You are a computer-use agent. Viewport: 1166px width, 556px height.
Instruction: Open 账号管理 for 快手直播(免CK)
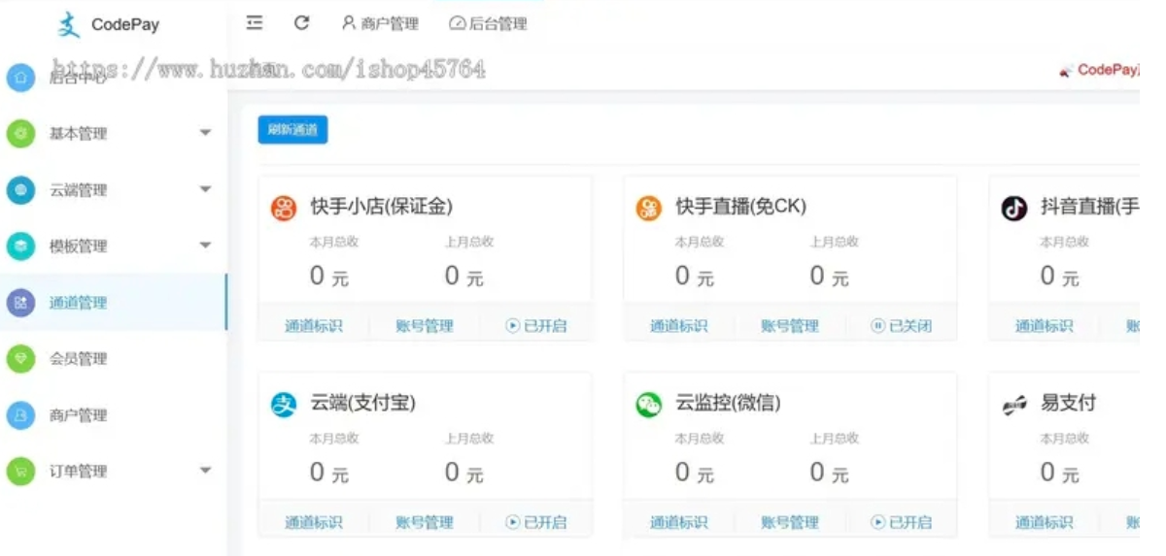coord(790,326)
